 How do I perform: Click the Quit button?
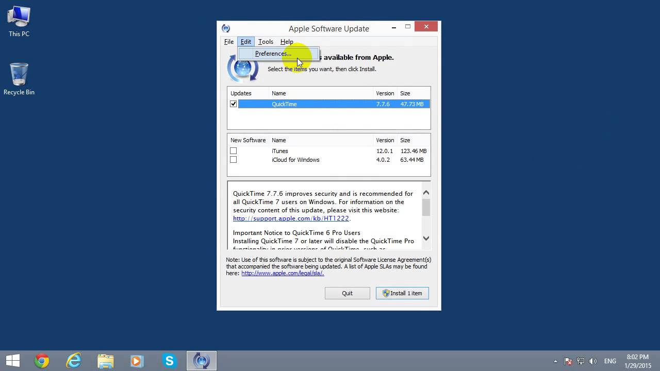click(x=348, y=293)
